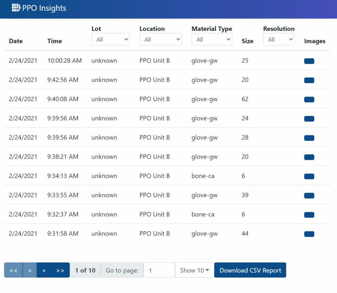
Task: Open images for the 9:33:55 AM row
Action: pos(309,196)
